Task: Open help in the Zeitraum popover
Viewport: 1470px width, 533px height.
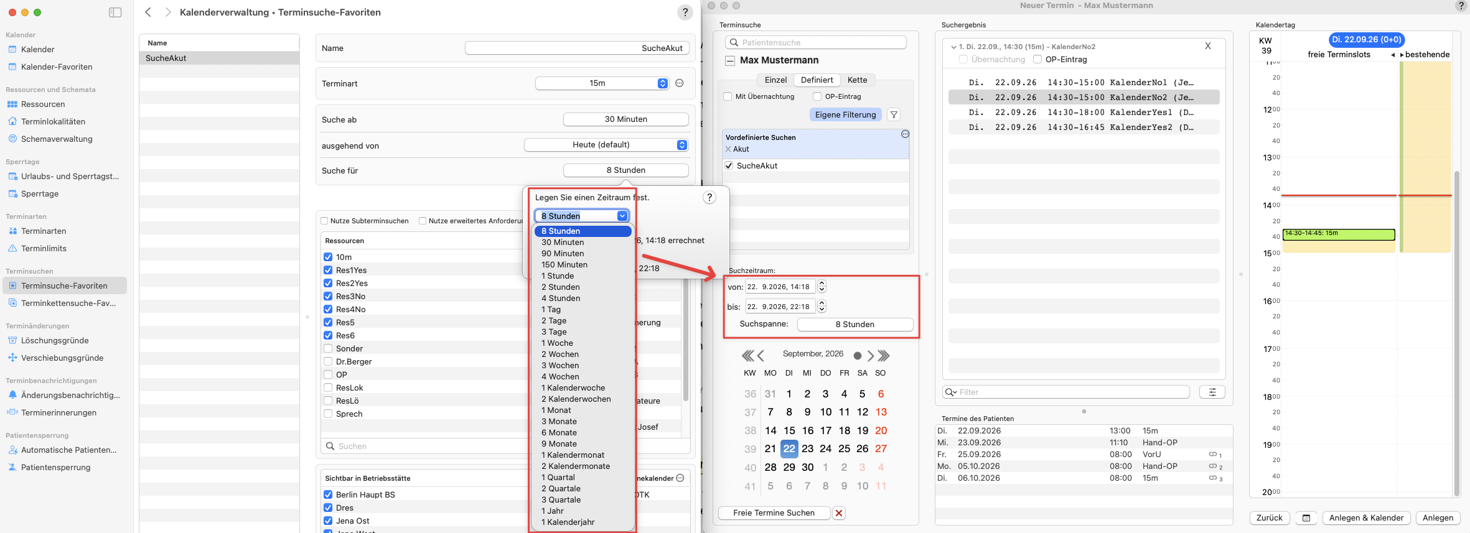Action: pyautogui.click(x=709, y=197)
